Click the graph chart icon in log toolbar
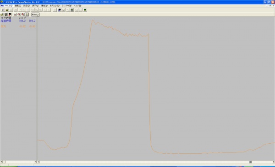Image resolution: width=275 pixels, height=167 pixels. click(15, 15)
